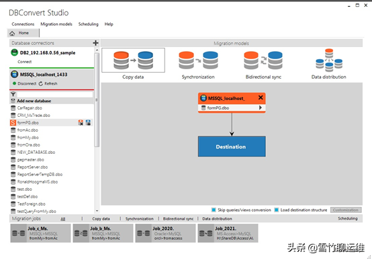Viewport: 372px width, 260px height.
Task: Filter migration jobs by Synchronization
Action: coord(140,219)
